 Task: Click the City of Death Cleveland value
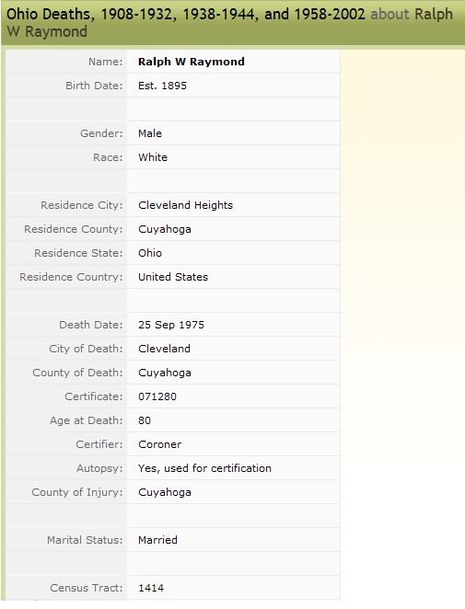point(164,349)
